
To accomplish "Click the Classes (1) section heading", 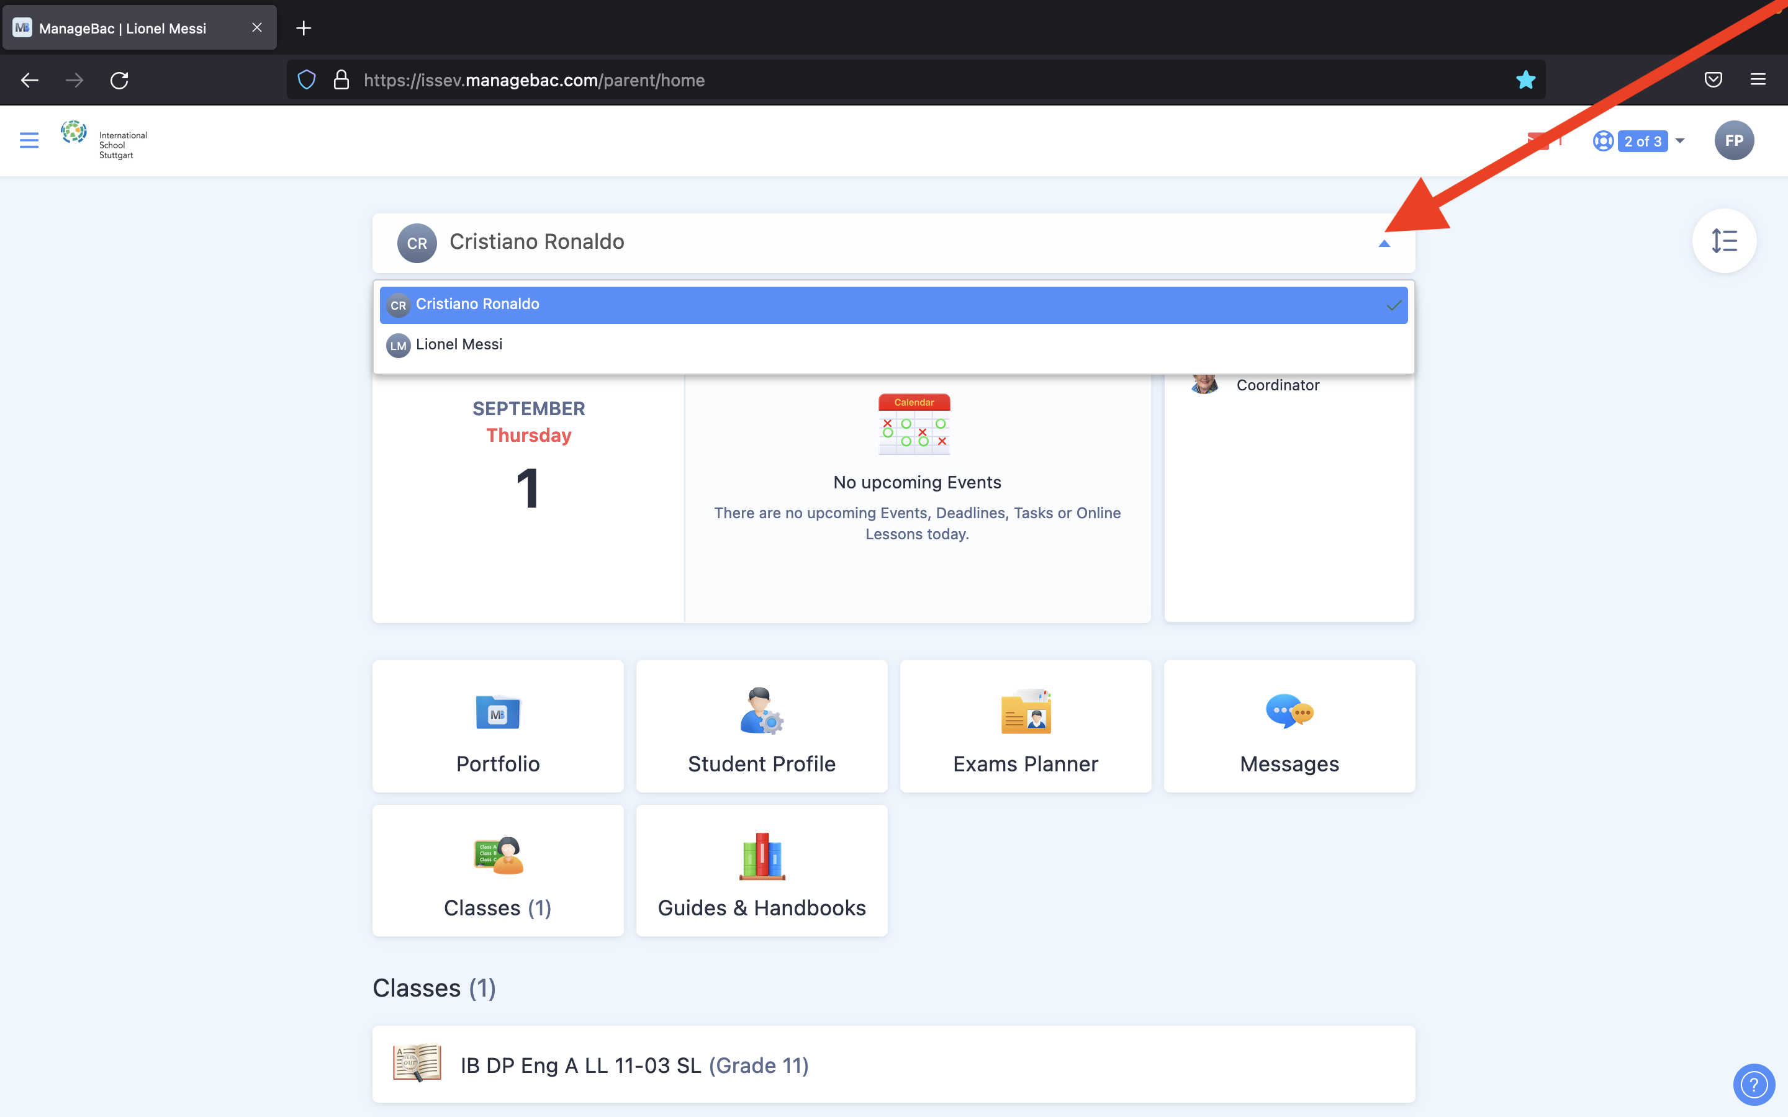I will tap(434, 988).
